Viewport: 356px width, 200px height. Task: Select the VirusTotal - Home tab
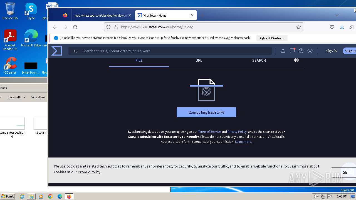pos(166,16)
